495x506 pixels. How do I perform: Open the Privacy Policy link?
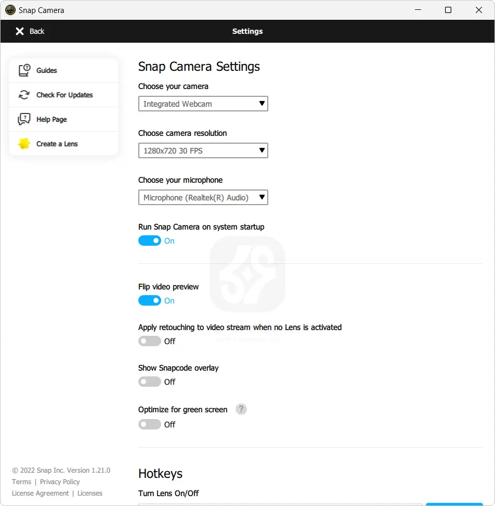(60, 482)
